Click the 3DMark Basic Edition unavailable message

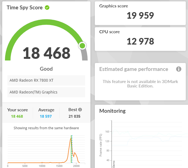pyautogui.click(x=140, y=84)
